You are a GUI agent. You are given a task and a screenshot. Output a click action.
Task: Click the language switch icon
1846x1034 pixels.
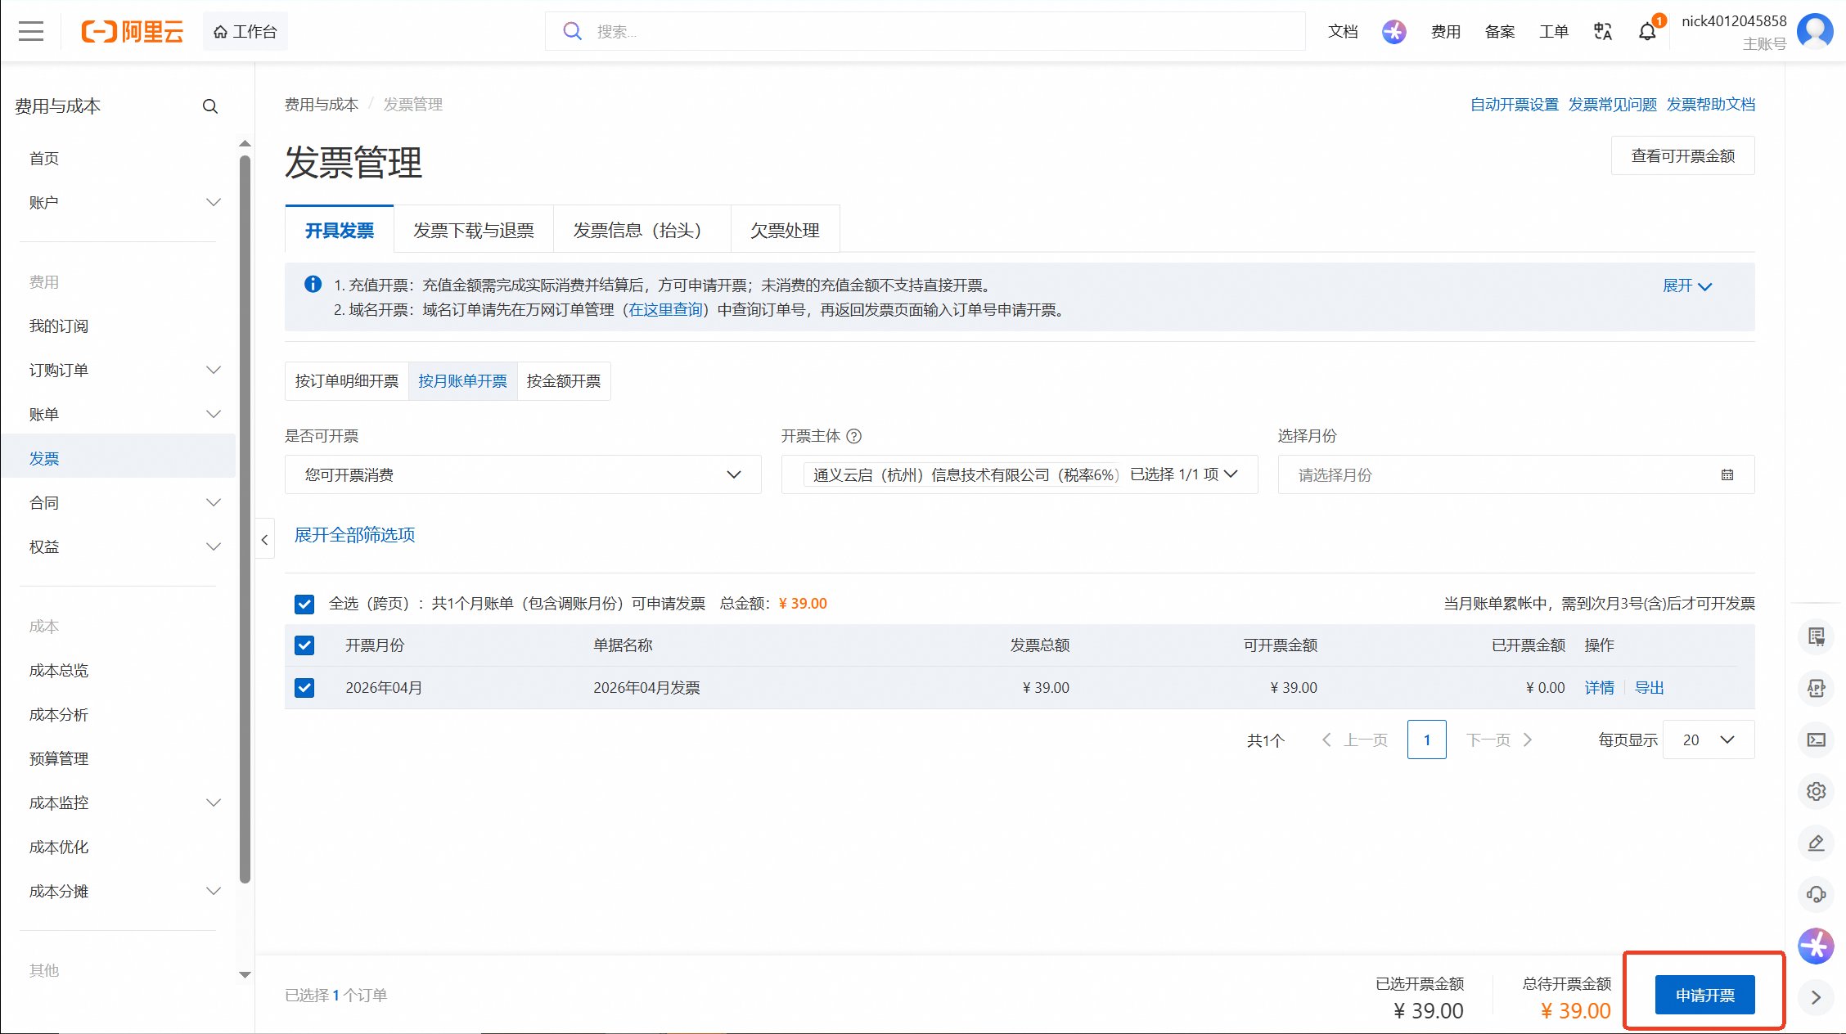(1602, 32)
